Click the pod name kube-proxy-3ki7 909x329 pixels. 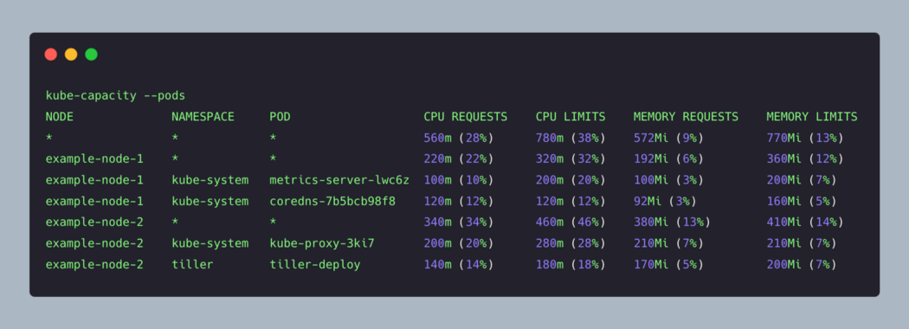click(322, 243)
